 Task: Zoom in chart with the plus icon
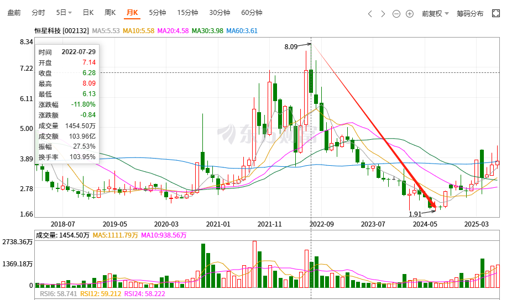click(x=410, y=13)
